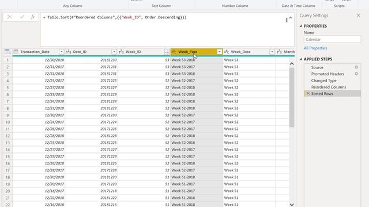Image resolution: width=369 pixels, height=207 pixels.
Task: Click the scroll up arrow of the data grid
Action: pyautogui.click(x=292, y=64)
